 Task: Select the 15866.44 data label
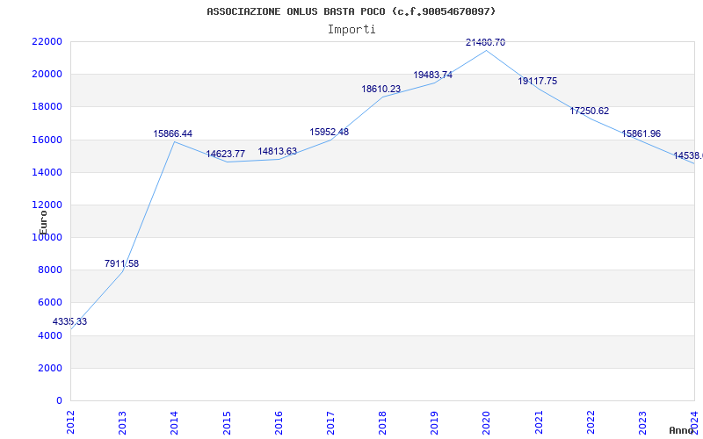(x=172, y=134)
